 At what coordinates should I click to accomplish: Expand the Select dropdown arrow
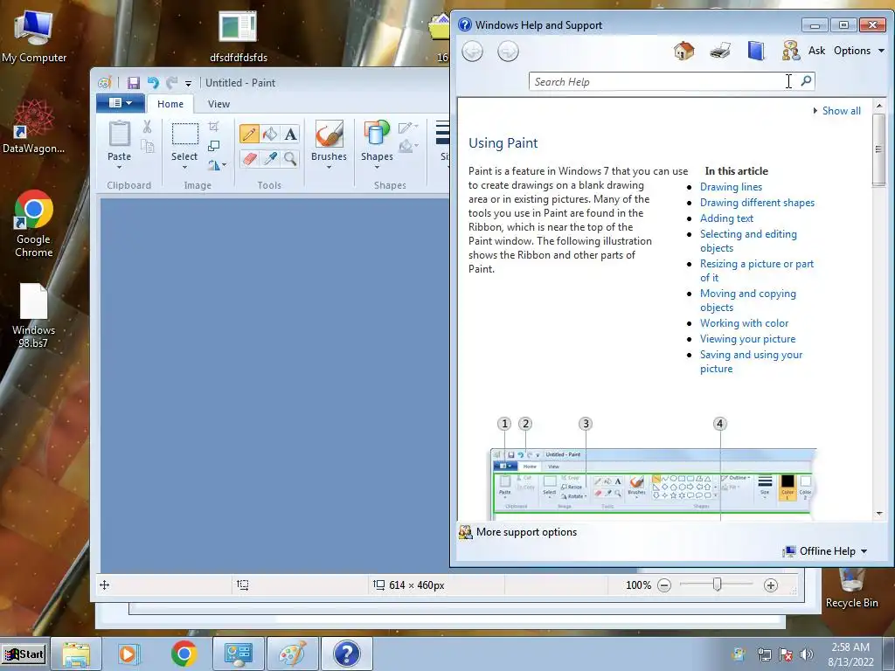[x=184, y=167]
